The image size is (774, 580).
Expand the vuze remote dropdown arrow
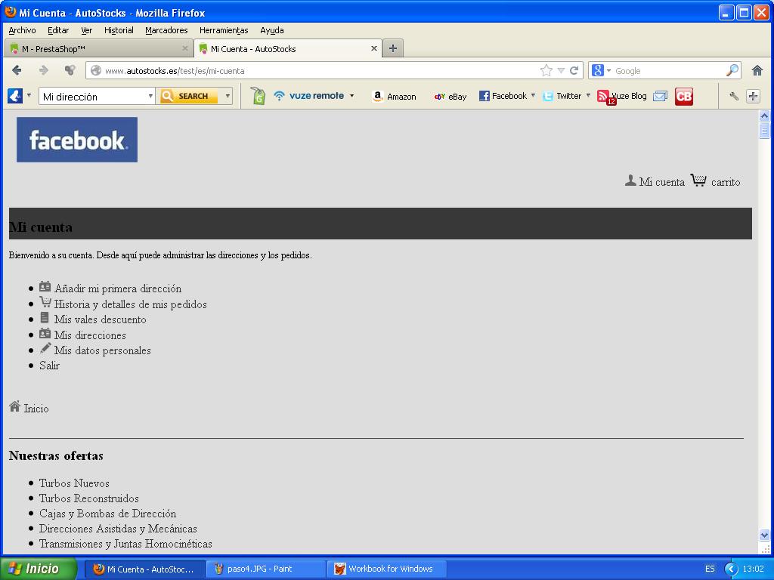(x=352, y=96)
